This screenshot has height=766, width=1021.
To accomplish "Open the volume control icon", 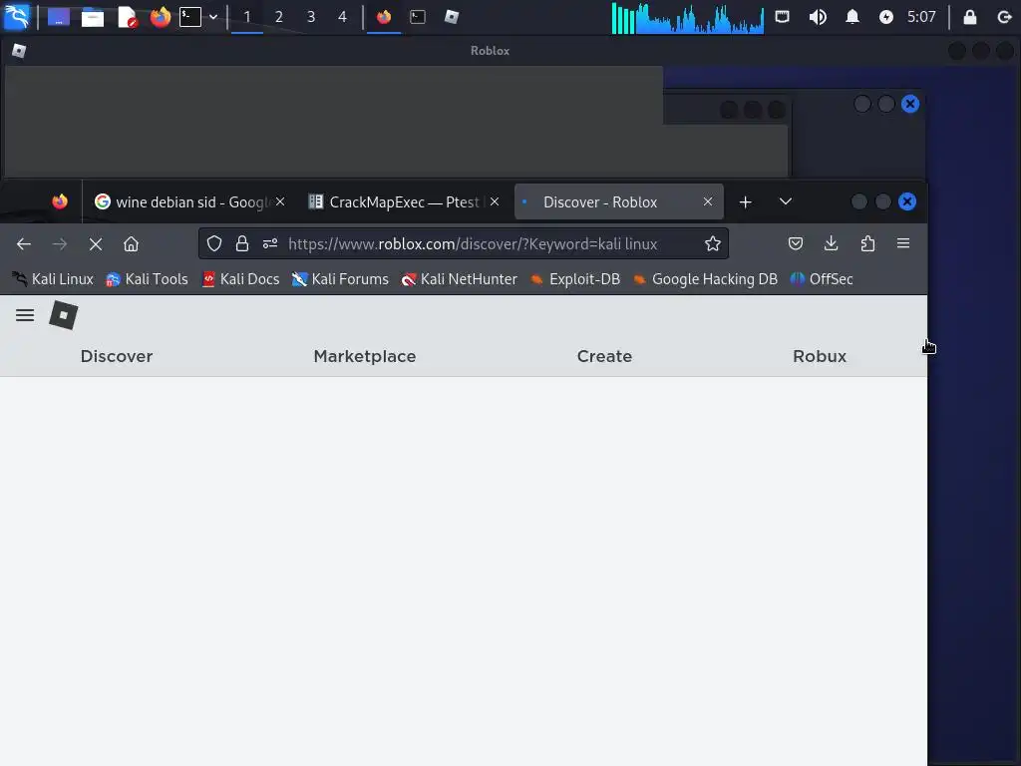I will pos(818,17).
